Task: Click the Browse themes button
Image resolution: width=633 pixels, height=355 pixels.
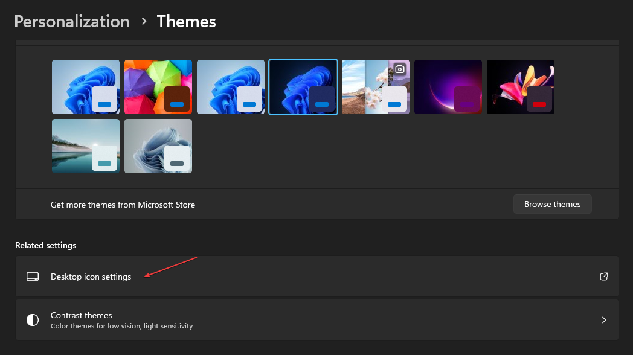Action: 552,204
